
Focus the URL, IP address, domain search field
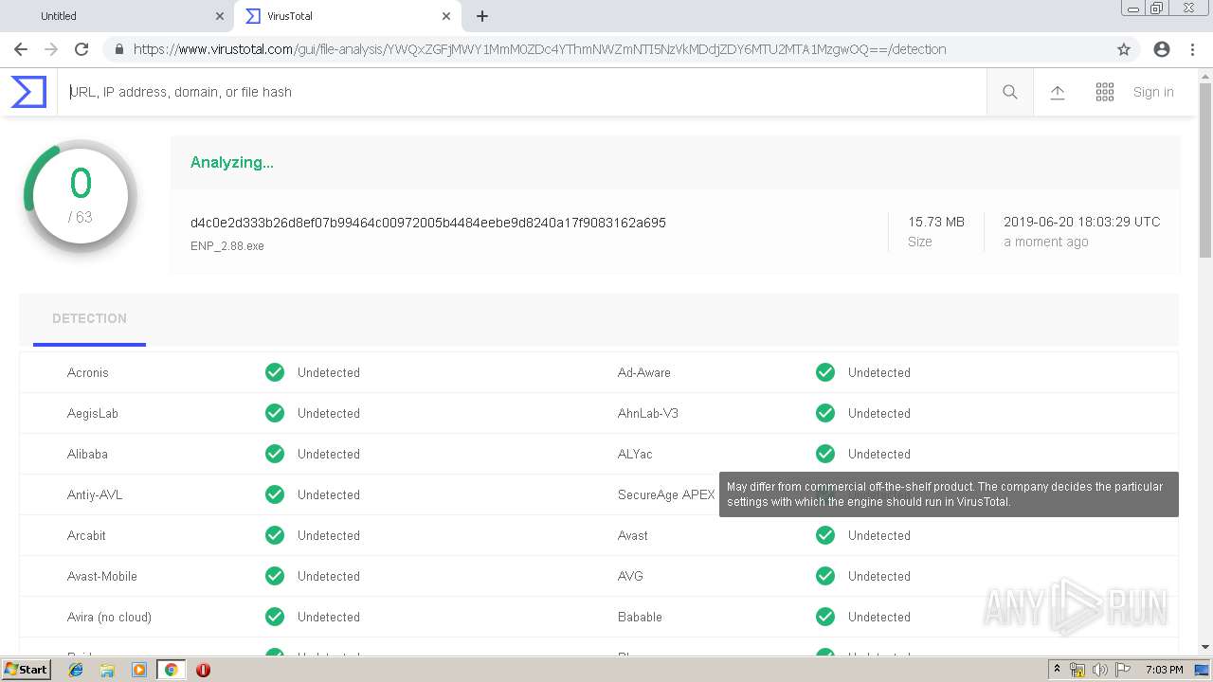[521, 92]
